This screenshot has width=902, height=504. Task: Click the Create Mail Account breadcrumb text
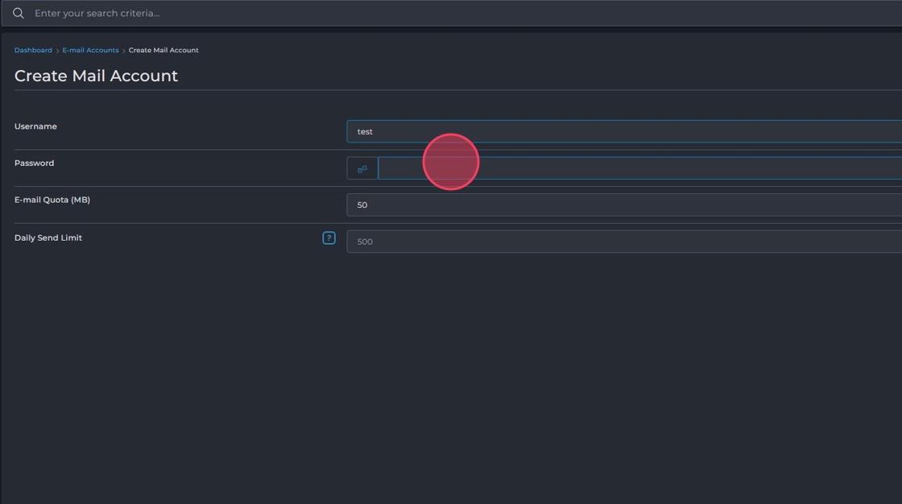163,50
